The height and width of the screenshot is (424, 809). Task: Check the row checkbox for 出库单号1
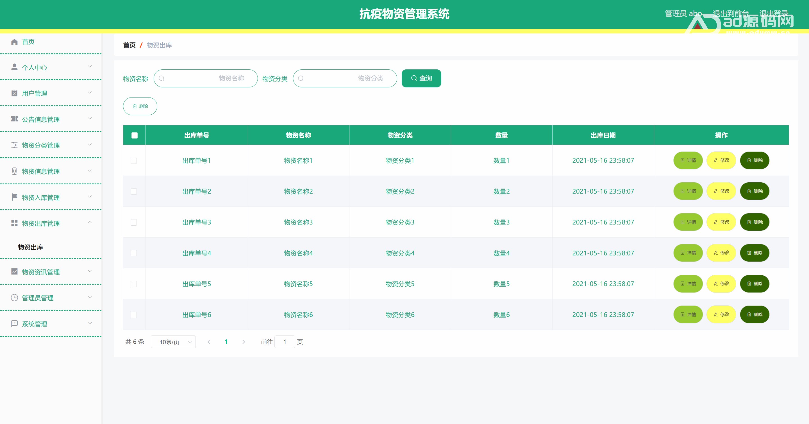134,160
